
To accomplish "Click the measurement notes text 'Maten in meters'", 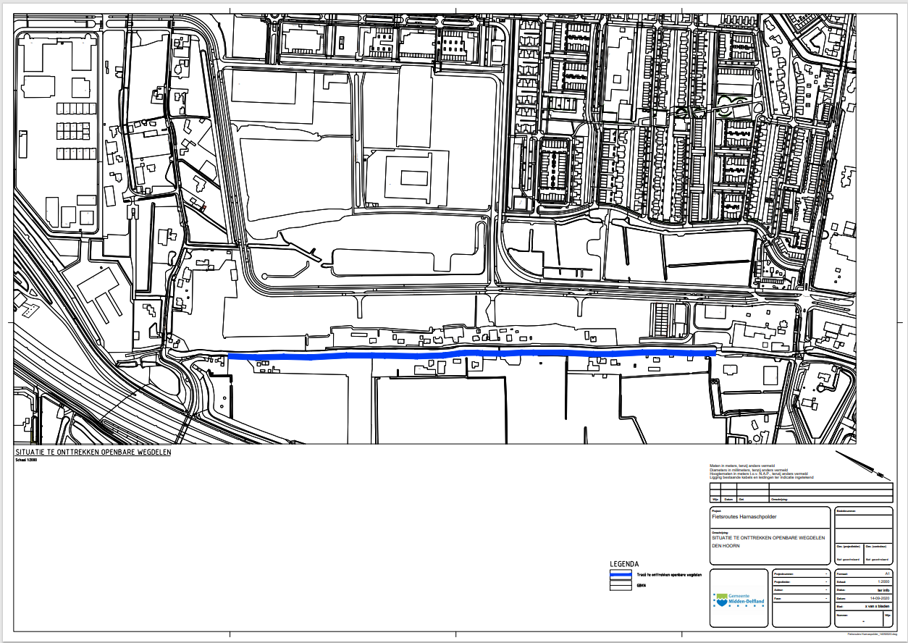I will click(742, 466).
